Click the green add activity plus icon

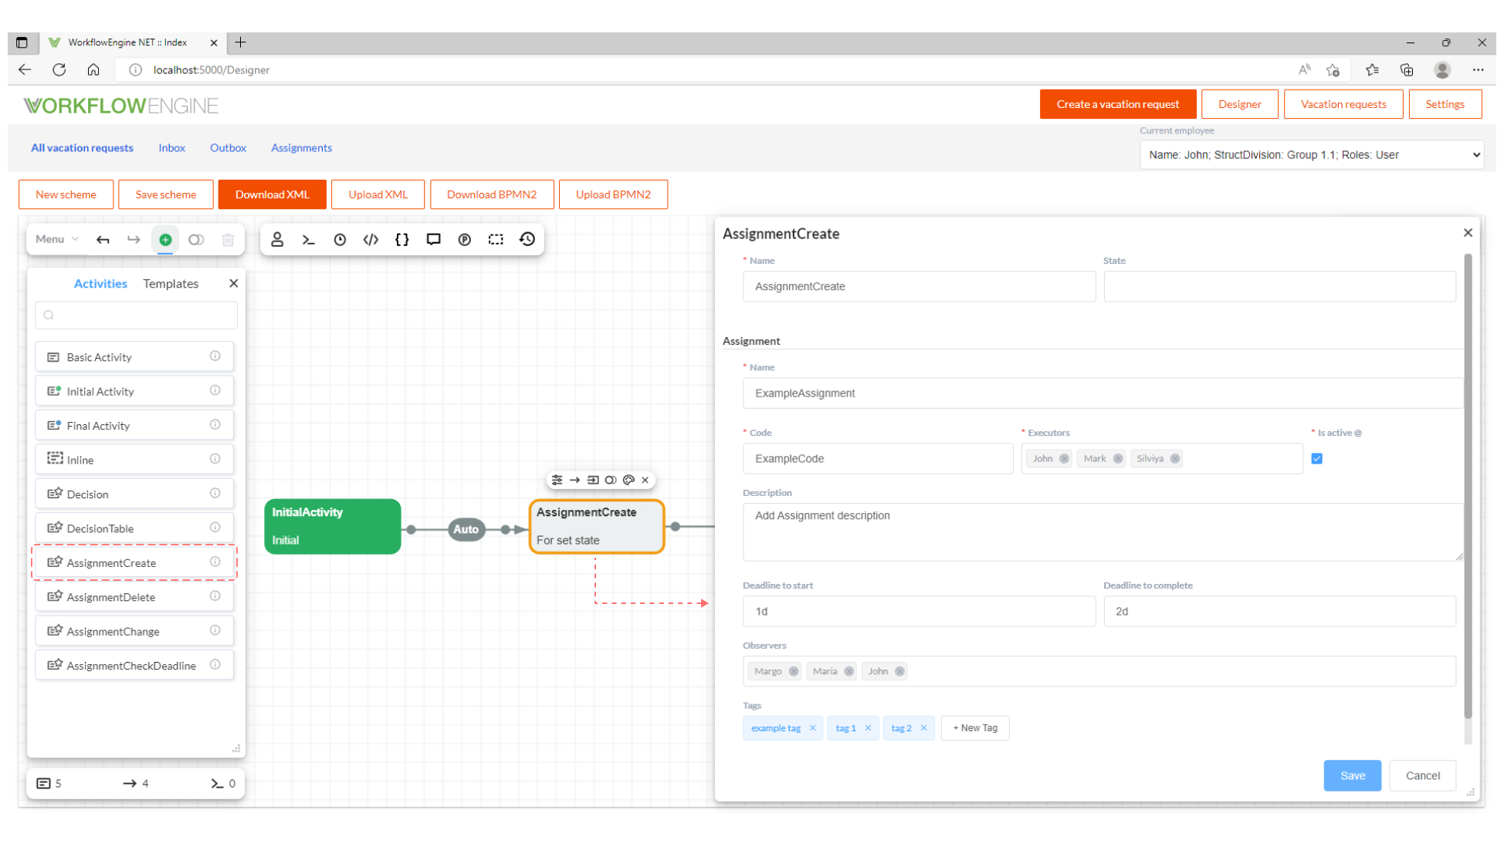(165, 240)
